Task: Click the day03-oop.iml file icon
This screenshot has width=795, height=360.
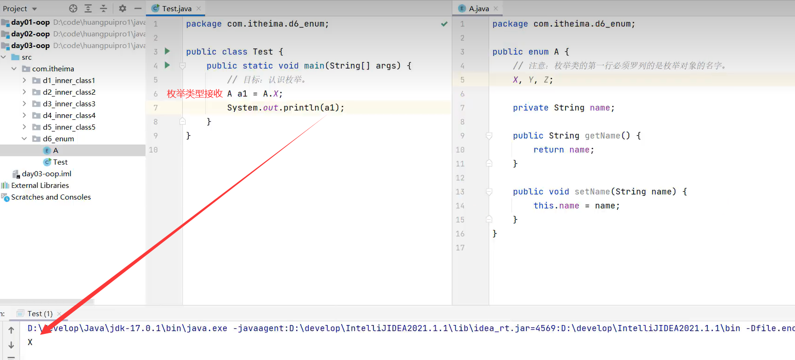Action: [x=16, y=174]
